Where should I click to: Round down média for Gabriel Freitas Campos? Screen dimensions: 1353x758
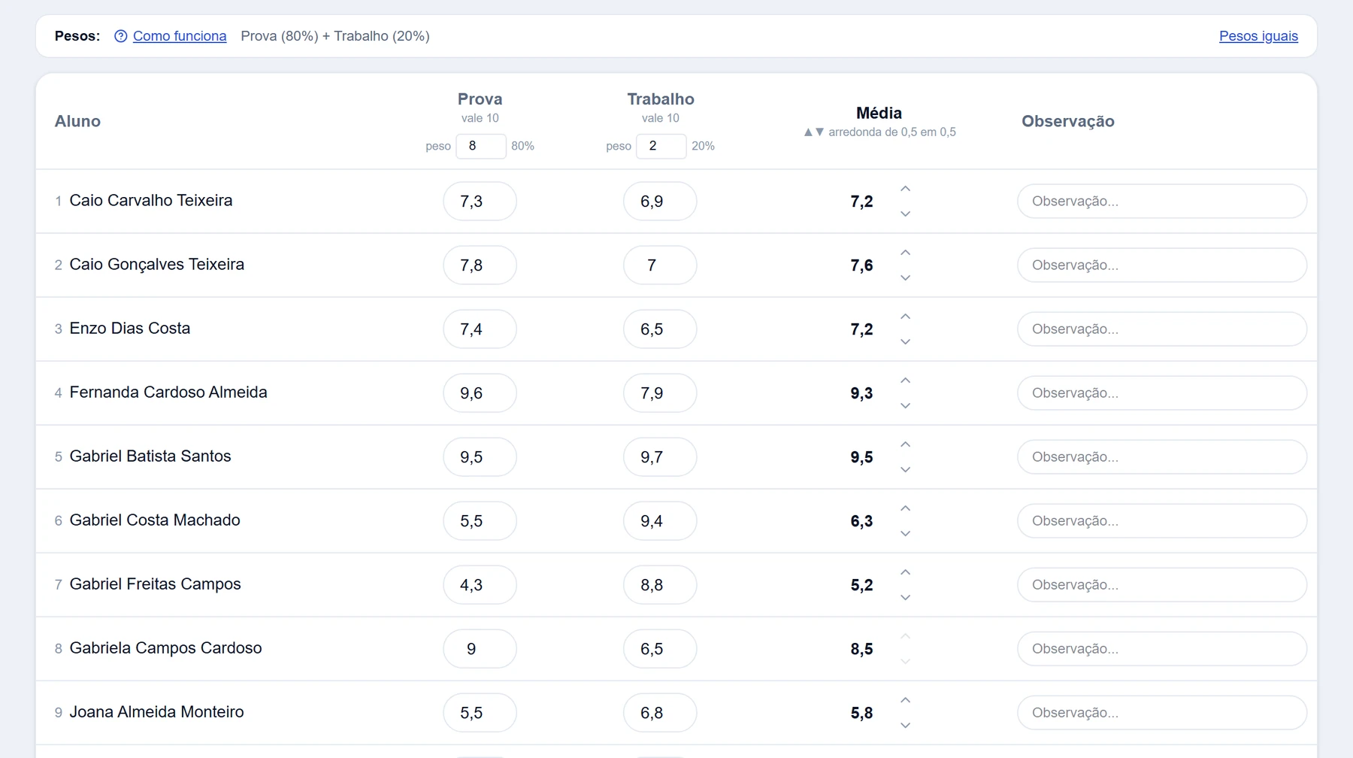click(x=906, y=597)
